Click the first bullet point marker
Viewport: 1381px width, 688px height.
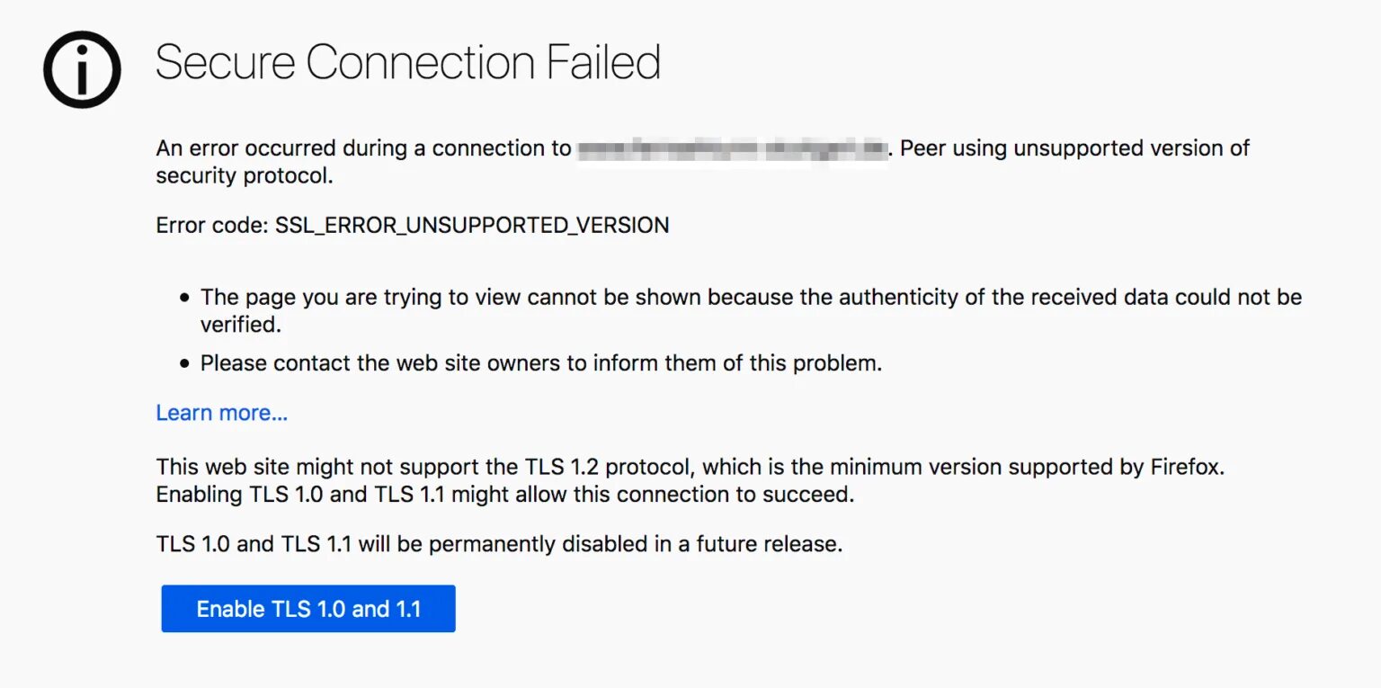184,298
